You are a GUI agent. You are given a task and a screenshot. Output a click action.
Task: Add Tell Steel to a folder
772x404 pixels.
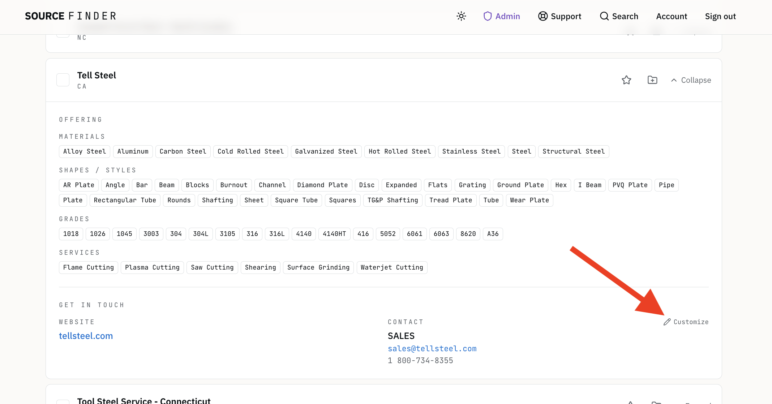(x=652, y=80)
